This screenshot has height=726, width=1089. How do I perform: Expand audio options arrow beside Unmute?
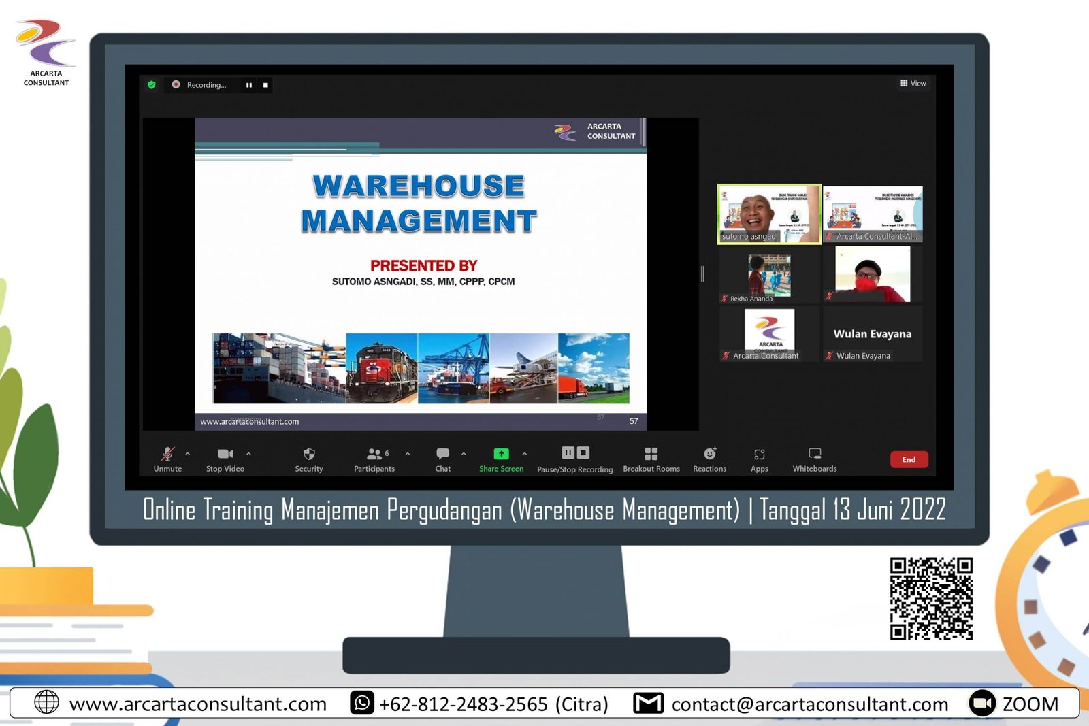pyautogui.click(x=188, y=453)
